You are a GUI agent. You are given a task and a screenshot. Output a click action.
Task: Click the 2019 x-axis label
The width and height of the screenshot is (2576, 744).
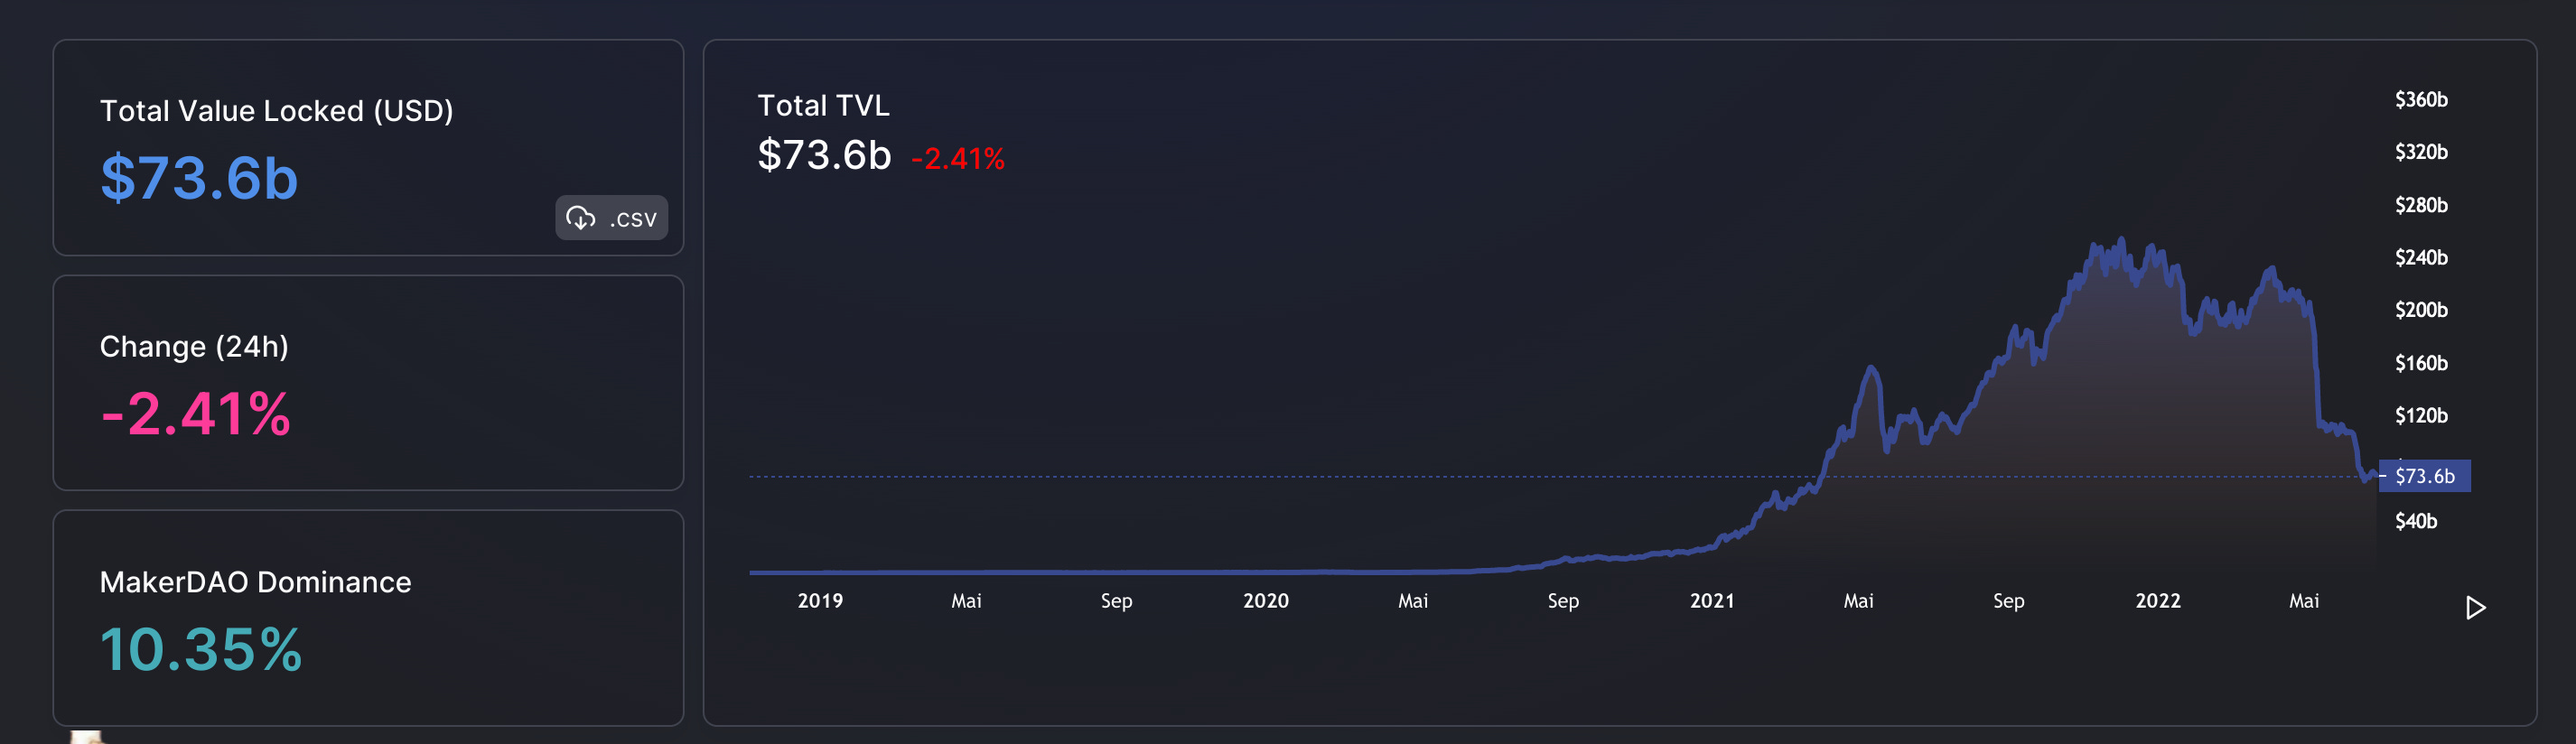click(x=820, y=601)
